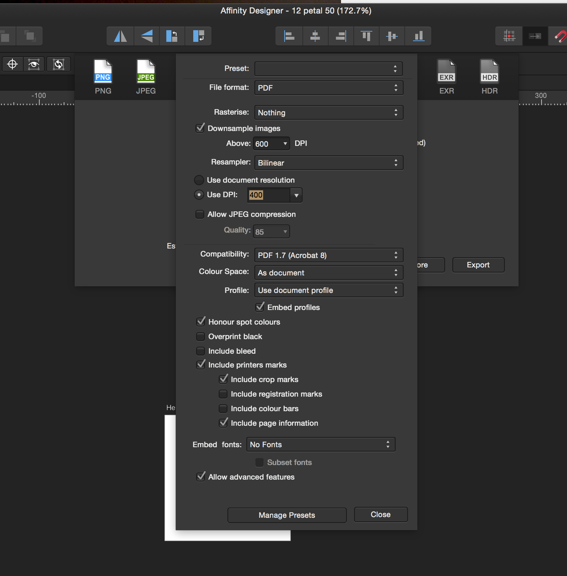Open the Preset dropdown
This screenshot has height=576, width=567.
328,69
